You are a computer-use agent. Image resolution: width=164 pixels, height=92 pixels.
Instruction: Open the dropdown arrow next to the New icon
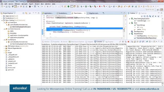4,6
